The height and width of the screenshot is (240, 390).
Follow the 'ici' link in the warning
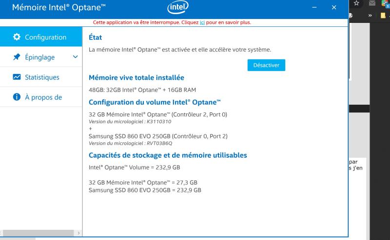click(202, 22)
